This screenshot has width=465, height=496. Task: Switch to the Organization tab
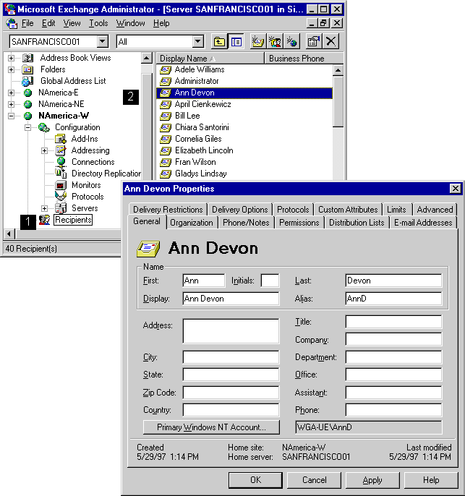click(x=192, y=223)
